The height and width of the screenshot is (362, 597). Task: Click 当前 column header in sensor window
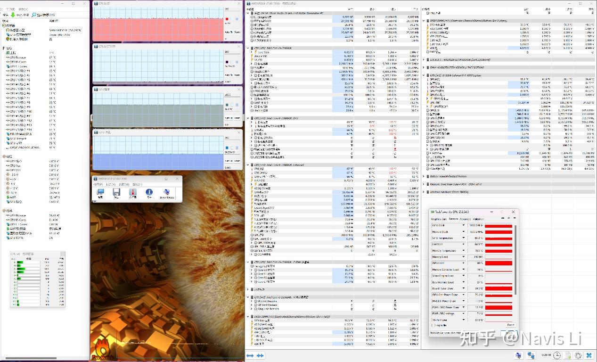350,9
